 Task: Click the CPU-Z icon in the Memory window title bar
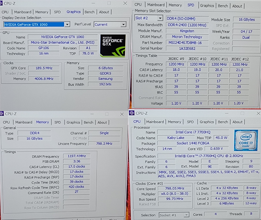(2, 114)
